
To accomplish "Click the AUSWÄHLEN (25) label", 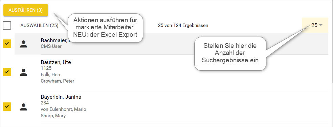I will [39, 26].
